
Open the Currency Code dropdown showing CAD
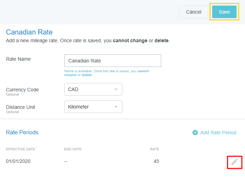pyautogui.click(x=93, y=89)
